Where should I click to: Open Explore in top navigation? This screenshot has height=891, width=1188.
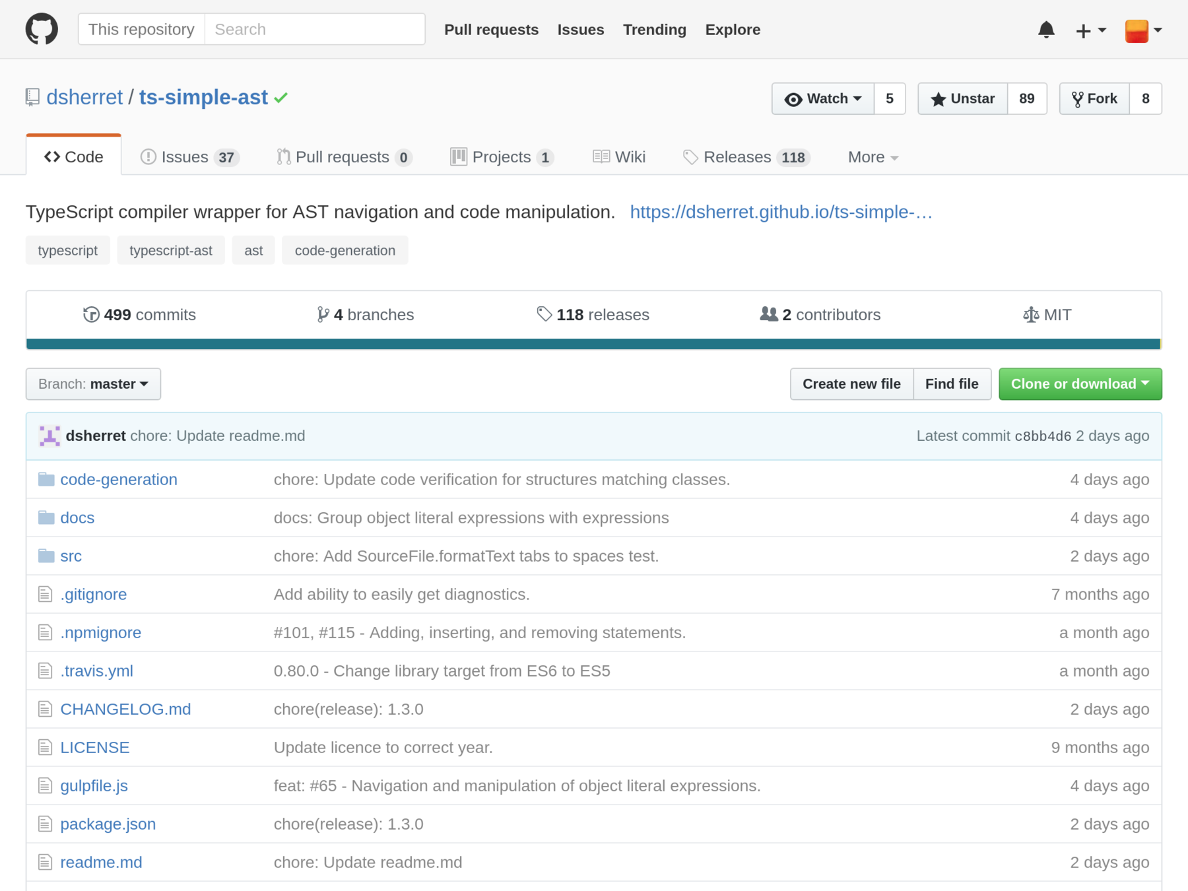(733, 30)
